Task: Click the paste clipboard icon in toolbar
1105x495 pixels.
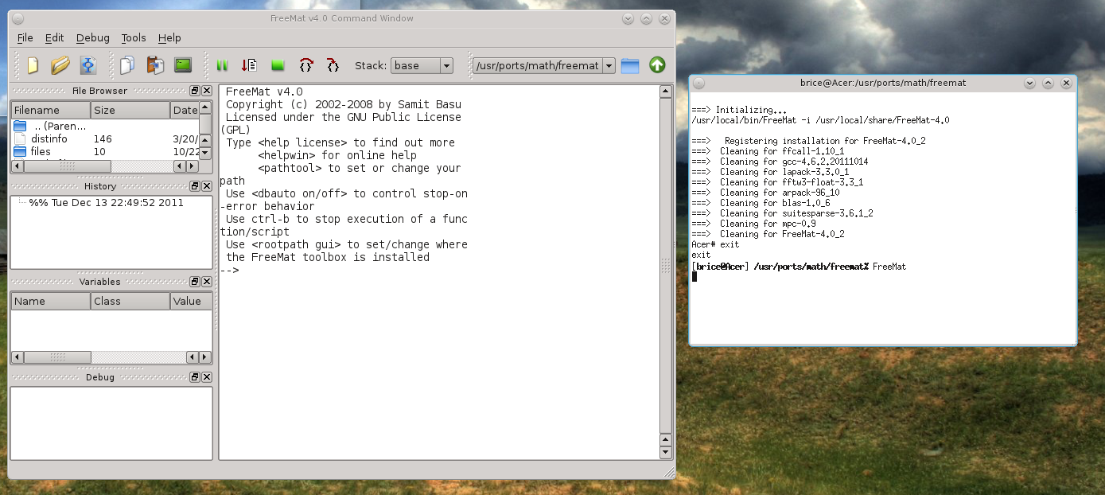Action: (155, 65)
